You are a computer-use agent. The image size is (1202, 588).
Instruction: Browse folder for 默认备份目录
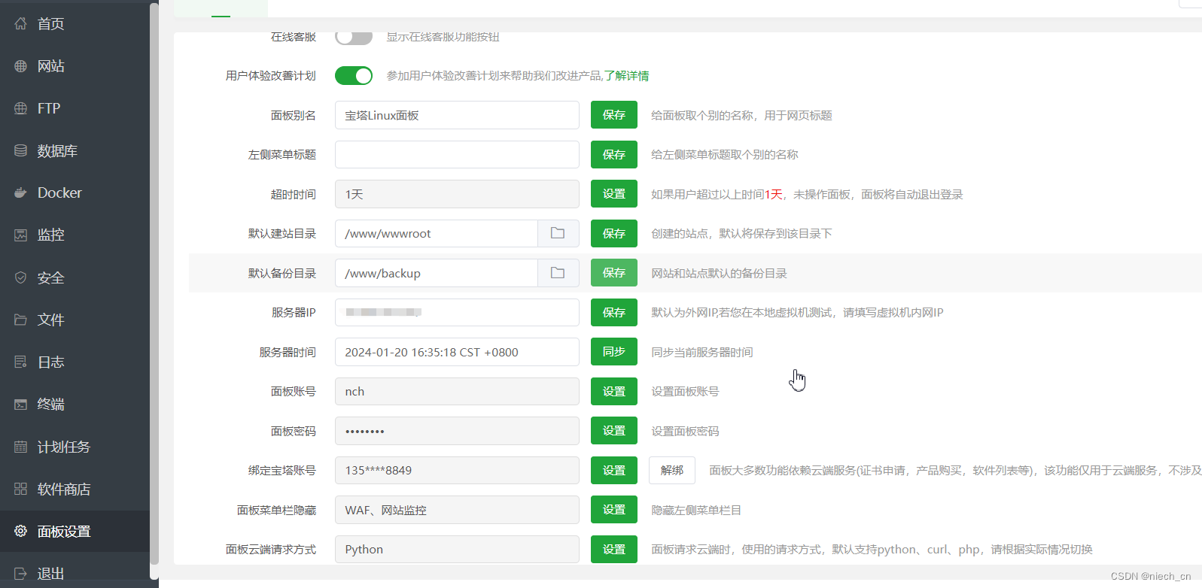click(x=558, y=273)
